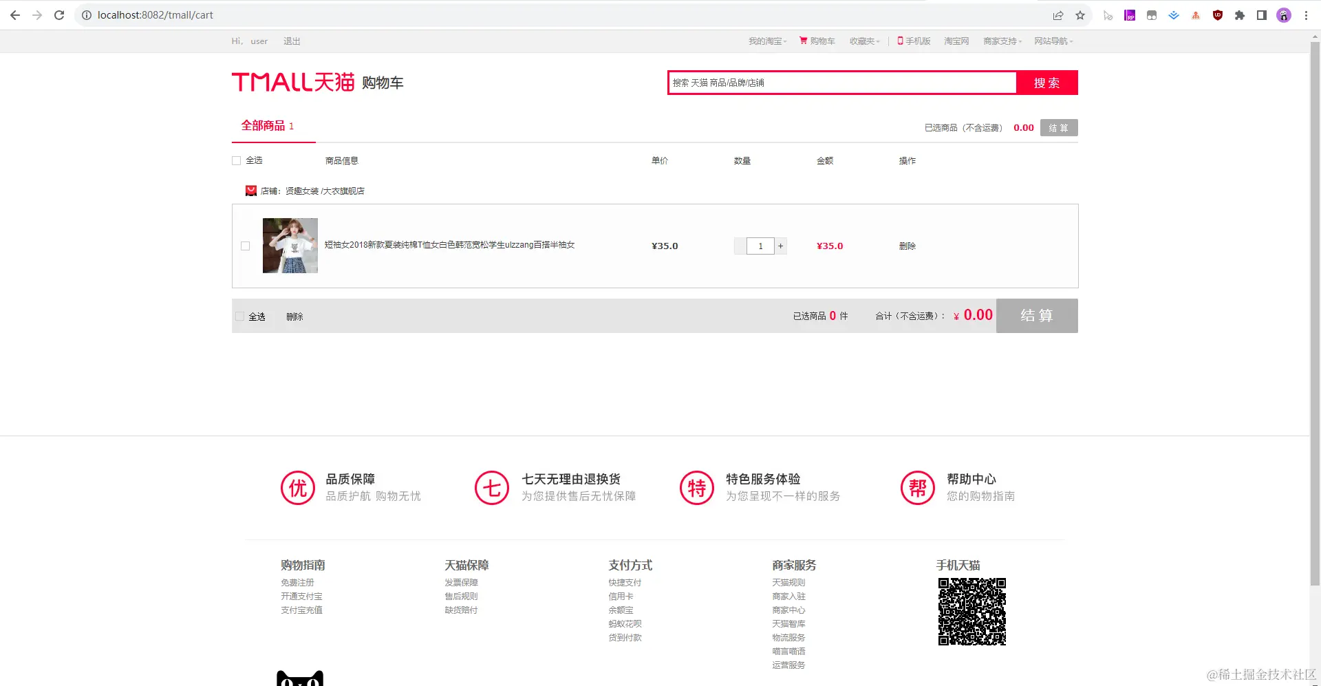
Task: Open the purple RP extension
Action: coord(1130,15)
